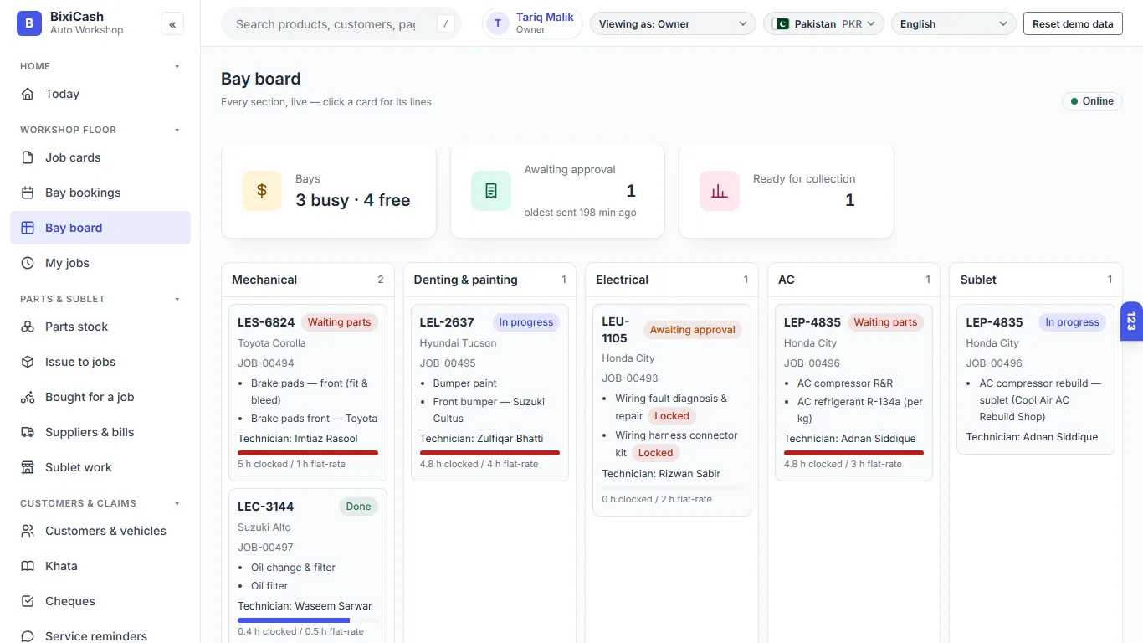The width and height of the screenshot is (1143, 643).
Task: Click the Parts stock boxes icon
Action: coord(28,327)
